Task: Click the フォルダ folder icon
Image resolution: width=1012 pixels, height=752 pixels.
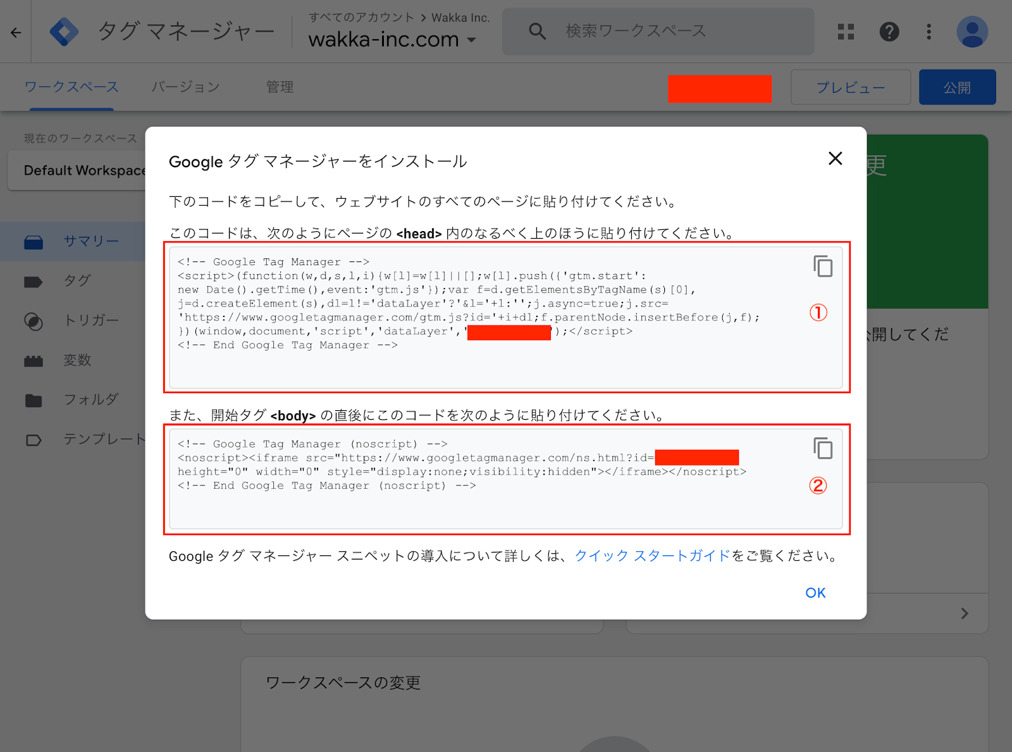Action: [34, 401]
